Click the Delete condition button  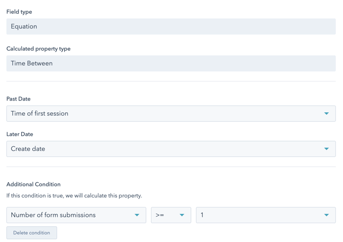tap(32, 233)
